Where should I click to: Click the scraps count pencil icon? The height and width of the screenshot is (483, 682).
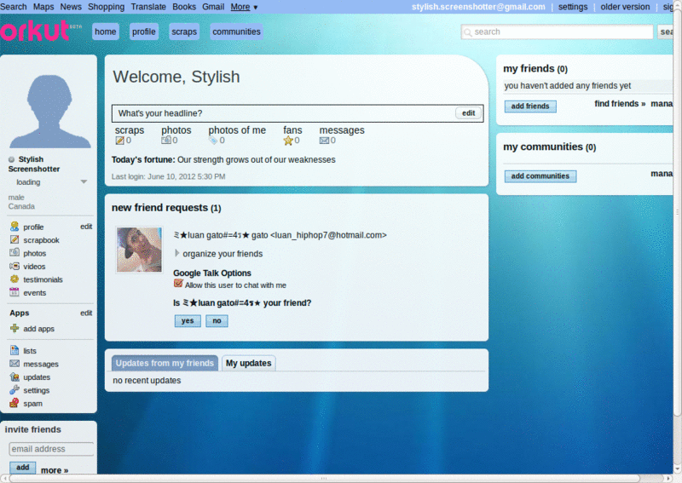tap(119, 141)
